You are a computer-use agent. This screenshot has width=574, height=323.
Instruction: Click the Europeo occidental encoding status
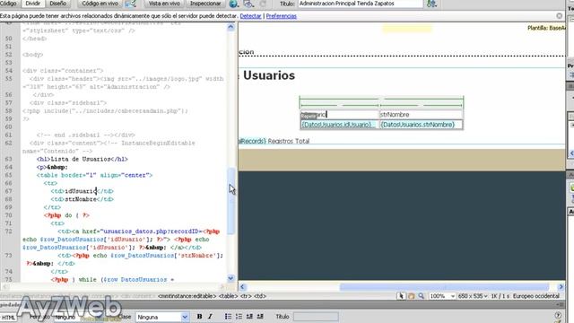click(x=536, y=296)
